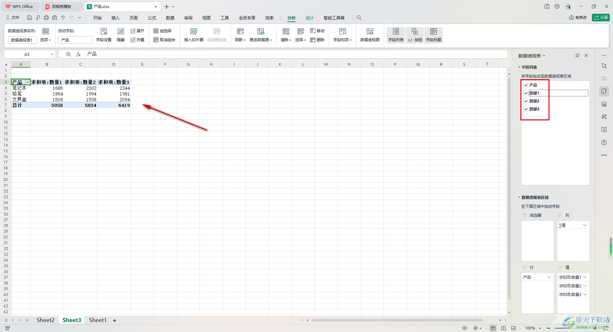Viewport: 613px width, 332px height.
Task: Click the 有修改 status button
Action: coord(578,18)
